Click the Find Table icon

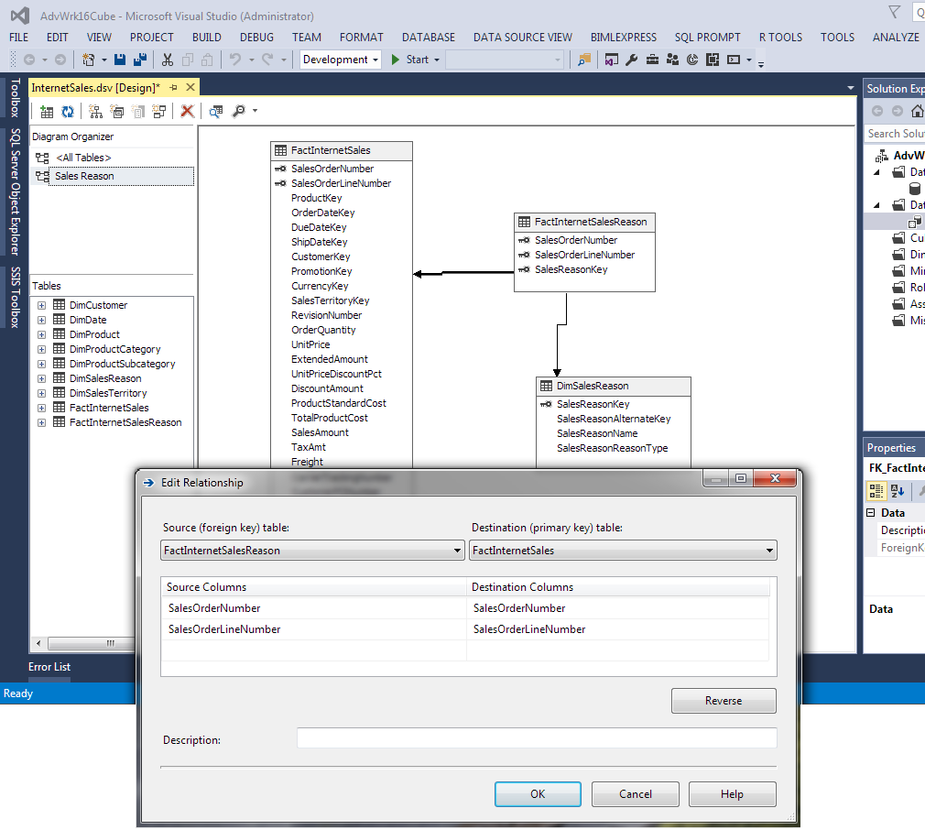pyautogui.click(x=216, y=111)
